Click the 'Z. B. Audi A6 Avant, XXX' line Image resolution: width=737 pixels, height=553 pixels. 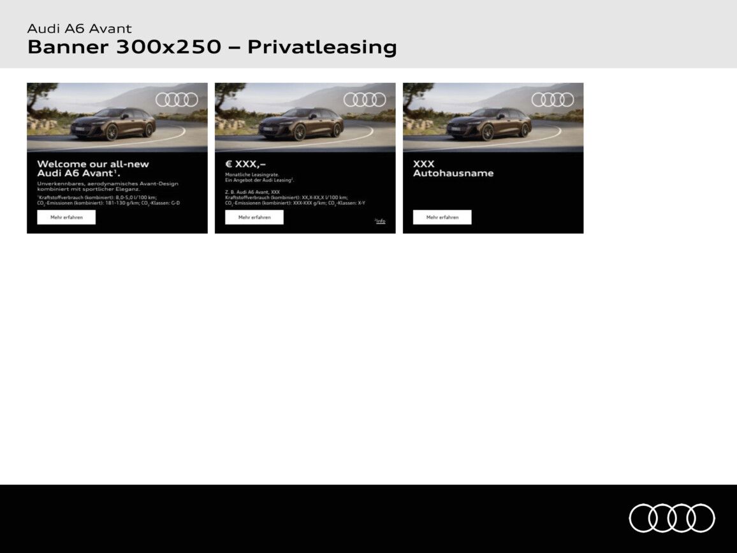point(252,191)
